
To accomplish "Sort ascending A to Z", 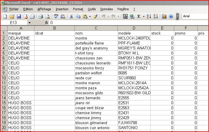I will [149, 16].
